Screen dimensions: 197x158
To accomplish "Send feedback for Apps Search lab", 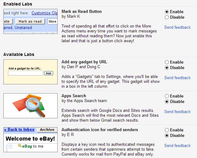I will 177,112.
